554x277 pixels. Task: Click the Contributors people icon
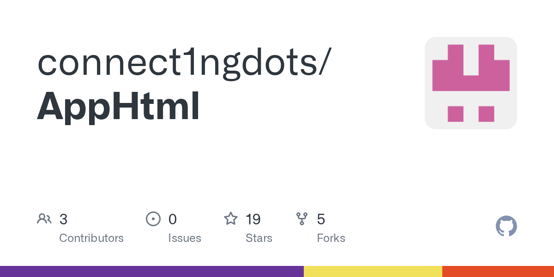(44, 219)
